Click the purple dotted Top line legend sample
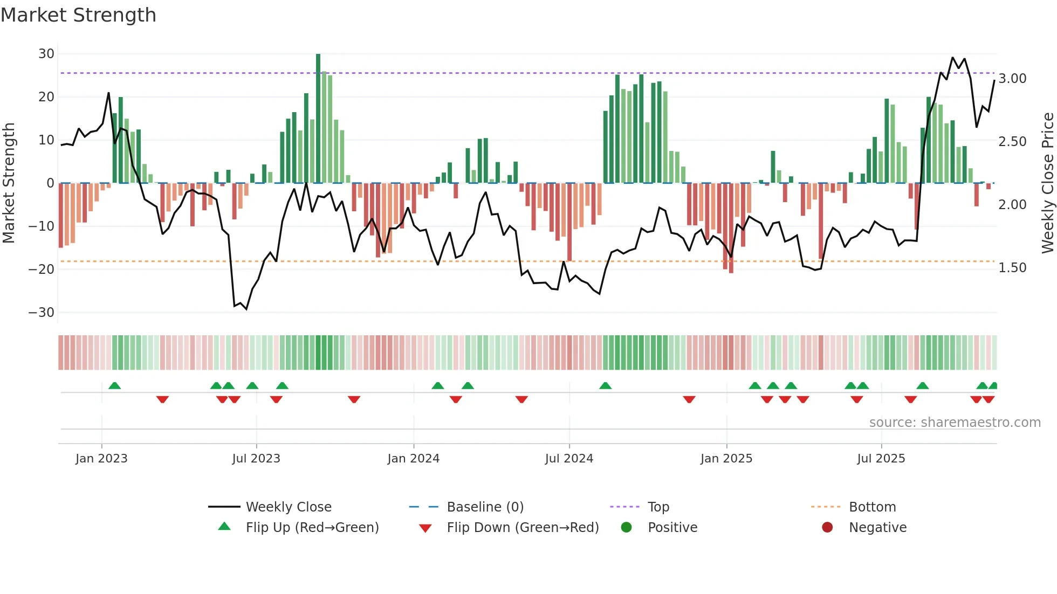 (624, 507)
